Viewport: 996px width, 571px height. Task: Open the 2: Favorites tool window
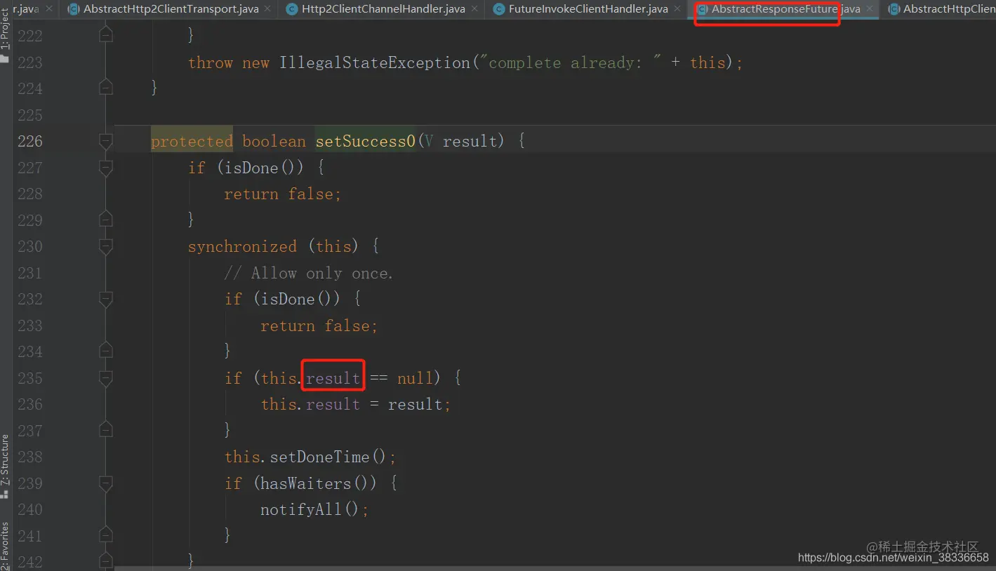[x=6, y=546]
